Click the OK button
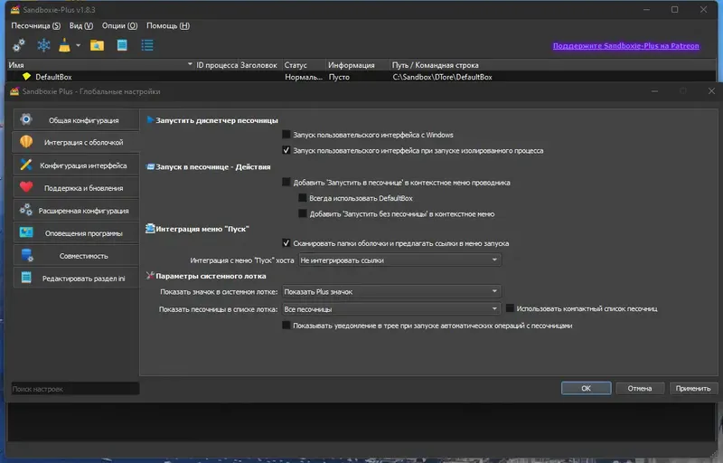This screenshot has width=723, height=463. click(586, 388)
